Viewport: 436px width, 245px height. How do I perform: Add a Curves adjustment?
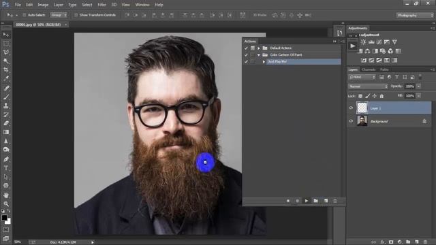coord(379,42)
